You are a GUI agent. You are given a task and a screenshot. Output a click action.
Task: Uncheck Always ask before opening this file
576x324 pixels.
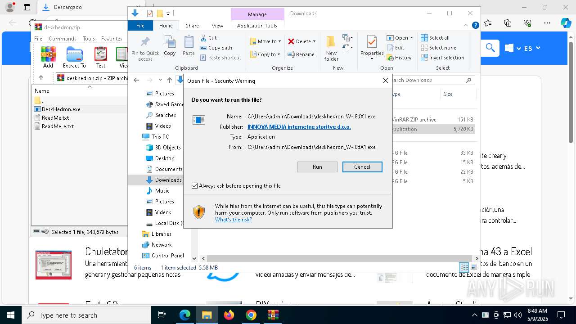tap(194, 185)
